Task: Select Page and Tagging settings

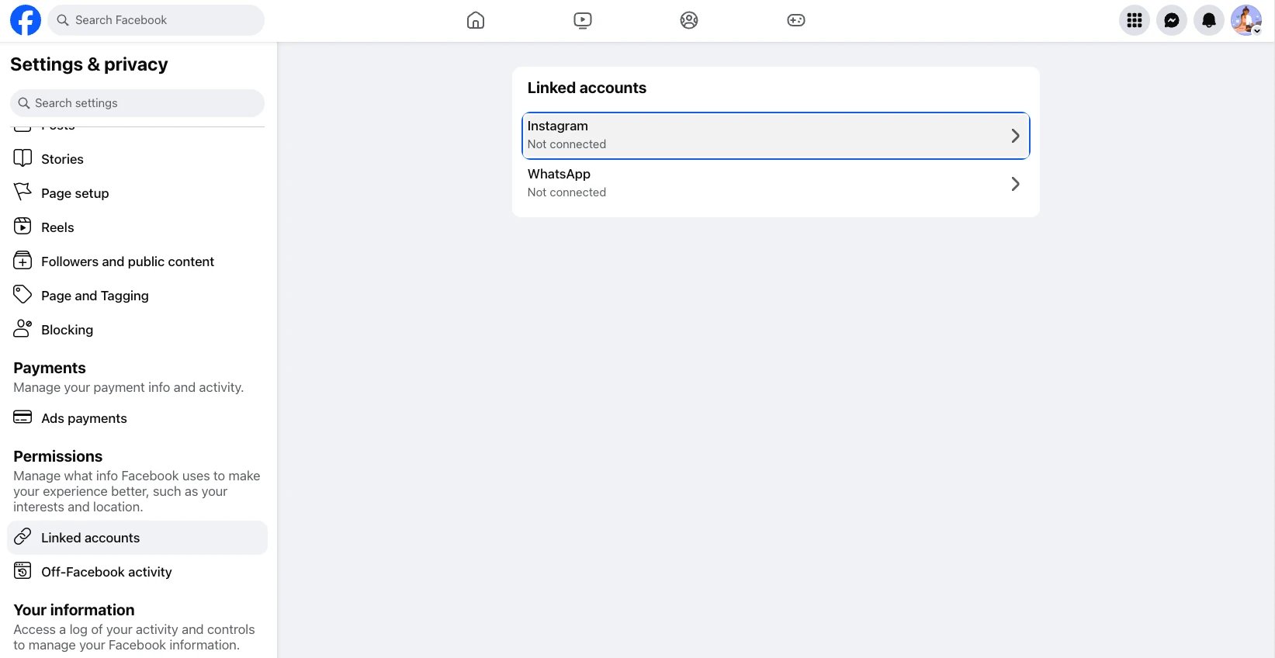Action: pos(137,296)
